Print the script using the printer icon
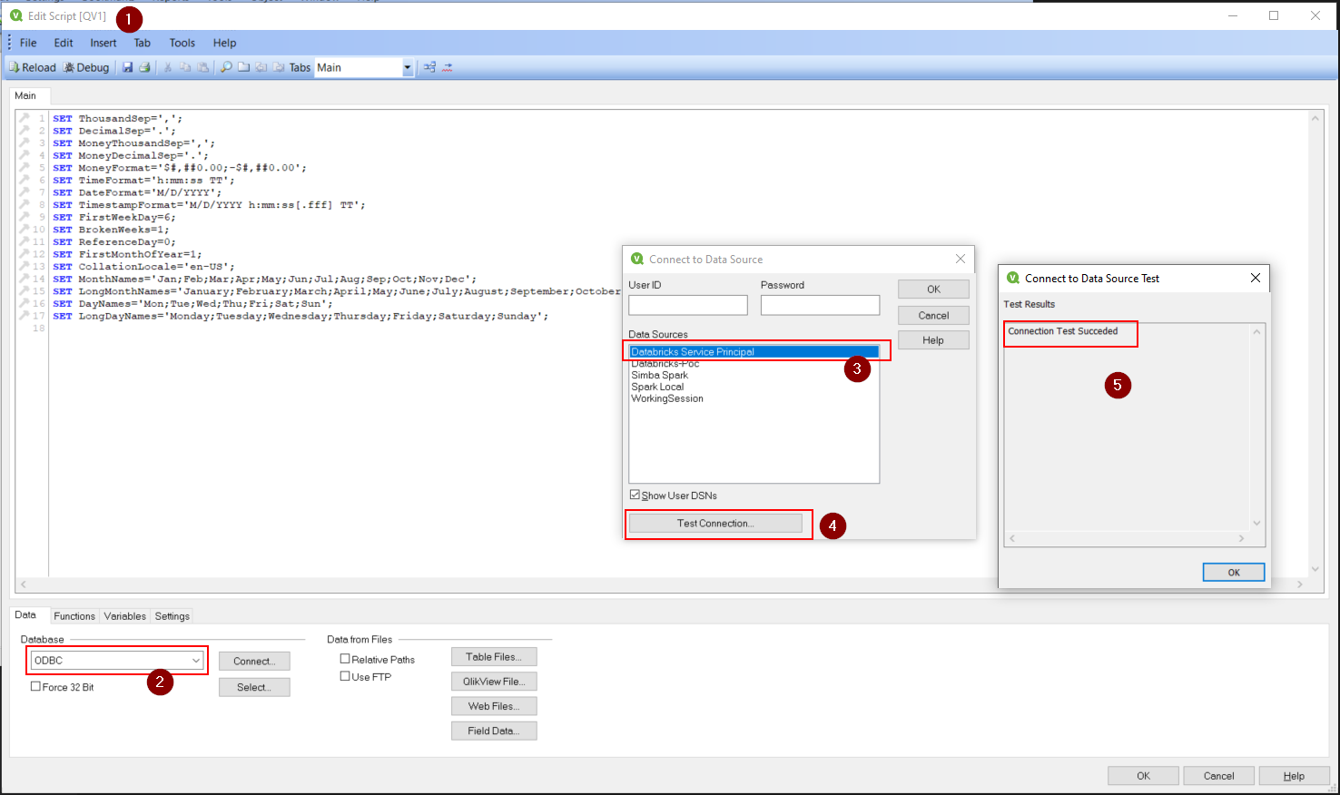This screenshot has height=795, width=1340. pos(144,67)
